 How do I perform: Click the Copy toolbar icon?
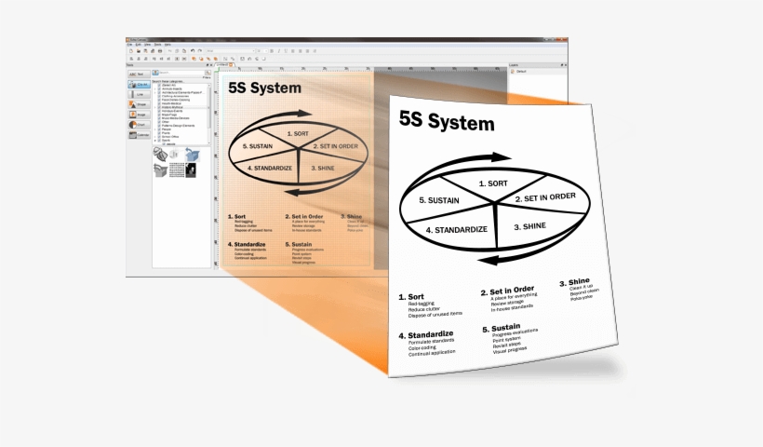tap(177, 50)
